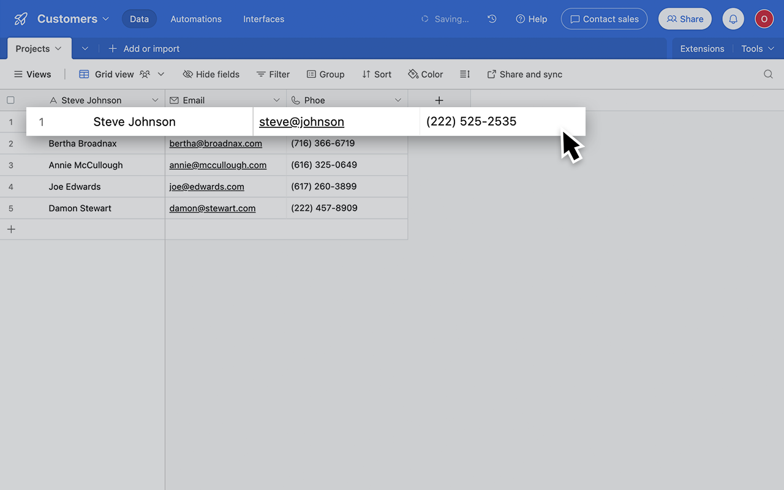Add a new record with the plus row
The width and height of the screenshot is (784, 490).
[x=11, y=228]
